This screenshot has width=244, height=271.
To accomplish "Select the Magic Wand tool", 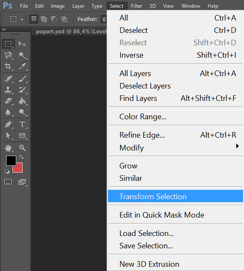I will [22, 55].
